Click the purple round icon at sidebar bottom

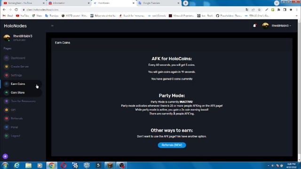tap(5, 156)
